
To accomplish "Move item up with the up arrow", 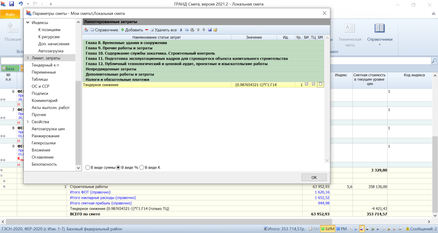I will [198, 30].
